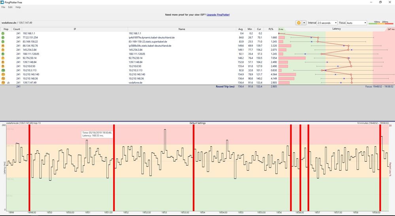This screenshot has height=216, width=395.
Task: Click the PingPlotter app icon in title bar
Action: pyautogui.click(x=2, y=2)
